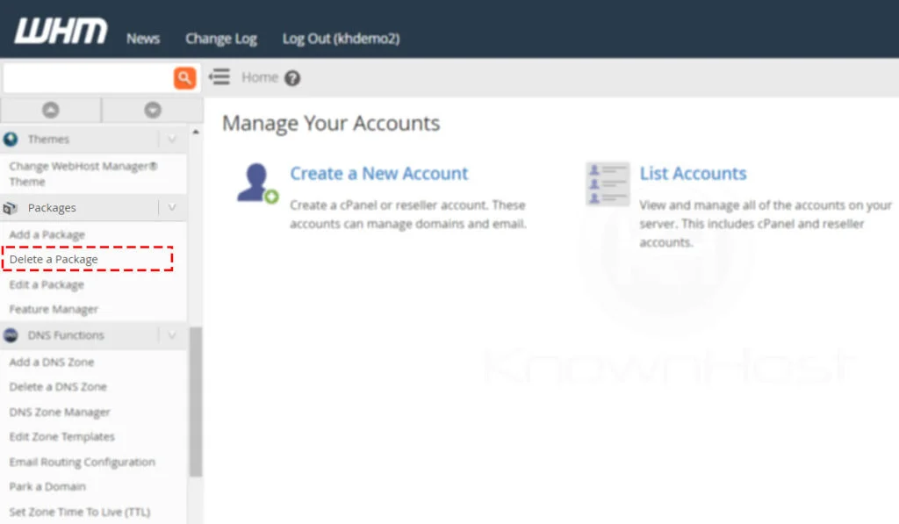Open the List Accounts link
This screenshot has width=899, height=524.
tap(694, 173)
